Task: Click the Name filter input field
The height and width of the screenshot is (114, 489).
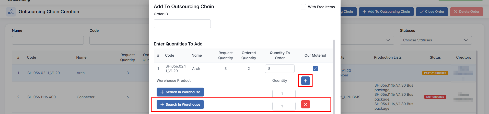Action: pyautogui.click(x=48, y=40)
